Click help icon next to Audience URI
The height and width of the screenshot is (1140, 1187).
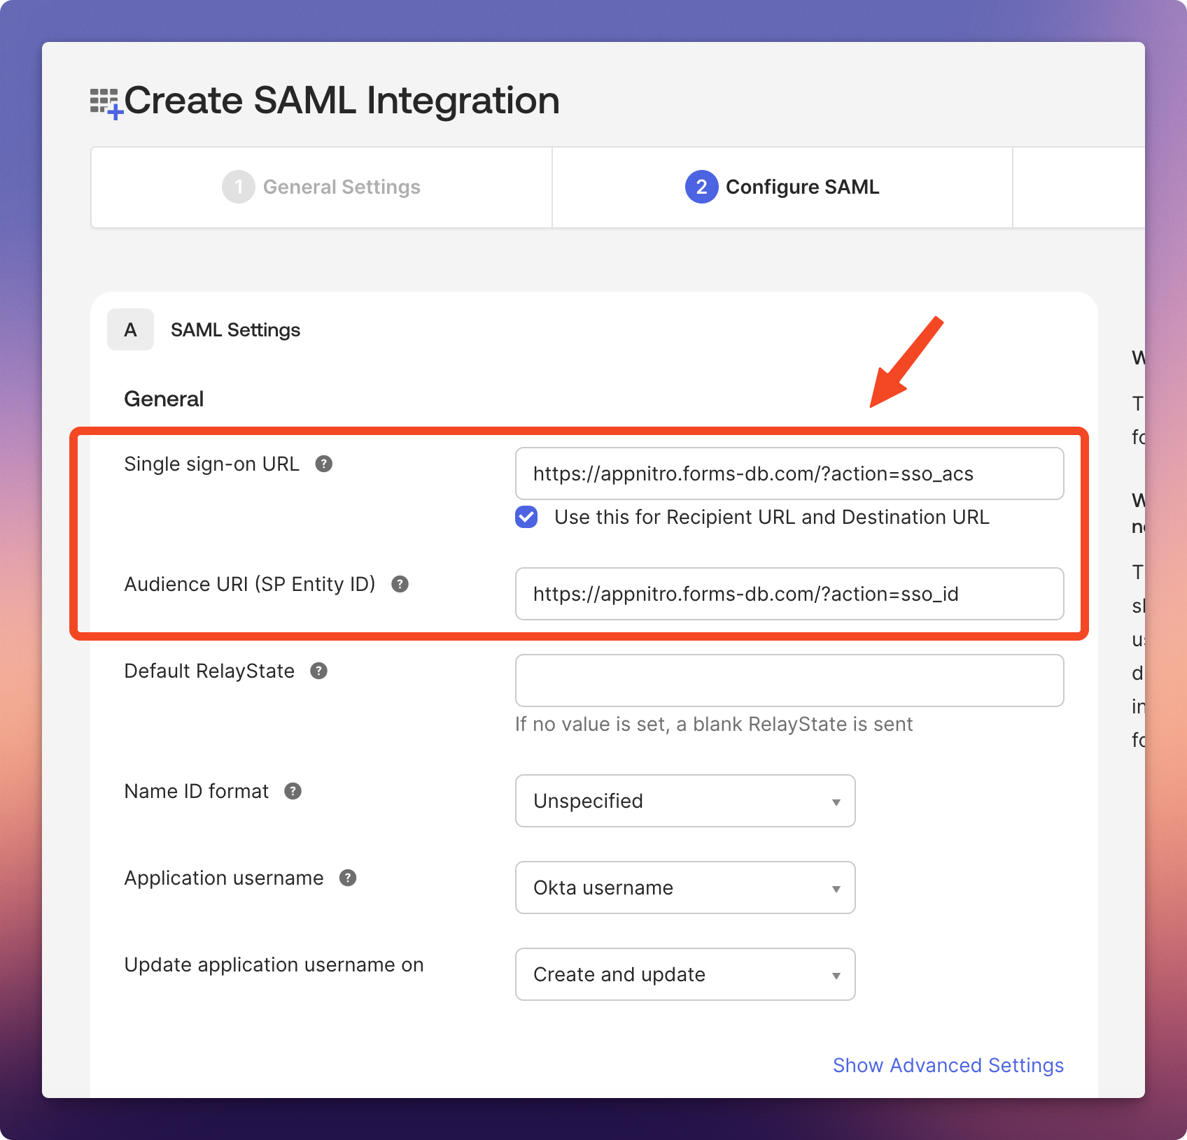pos(400,584)
